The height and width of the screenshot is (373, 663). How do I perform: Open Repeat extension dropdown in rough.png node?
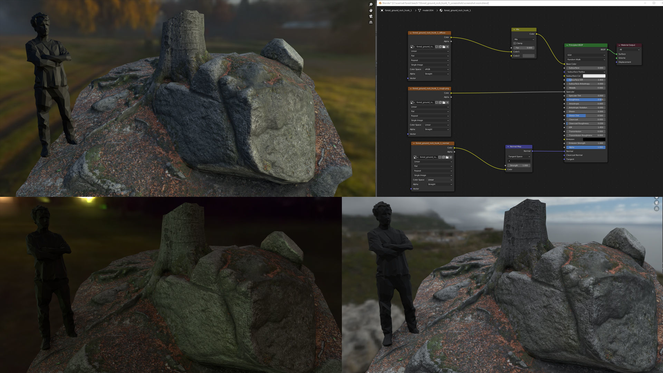click(x=430, y=116)
